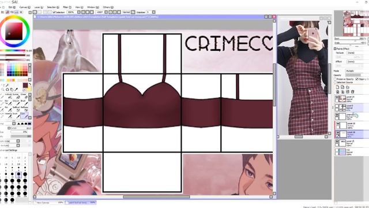Open the layer Mode Multiply dropdown

pyautogui.click(x=357, y=70)
